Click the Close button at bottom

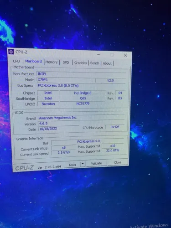point(118,162)
